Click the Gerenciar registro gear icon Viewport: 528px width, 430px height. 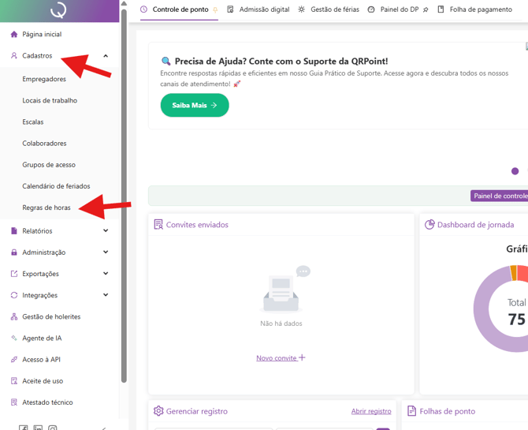158,411
